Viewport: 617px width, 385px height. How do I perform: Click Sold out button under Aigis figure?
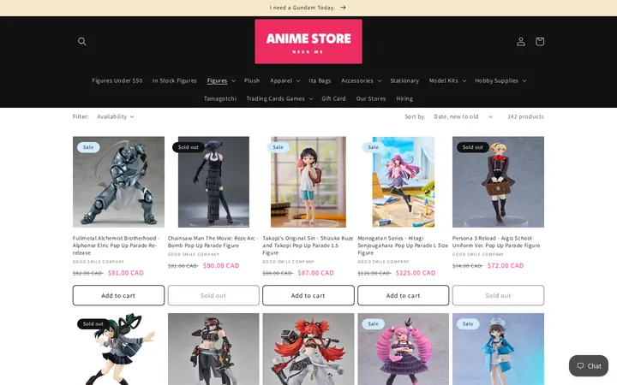[498, 295]
